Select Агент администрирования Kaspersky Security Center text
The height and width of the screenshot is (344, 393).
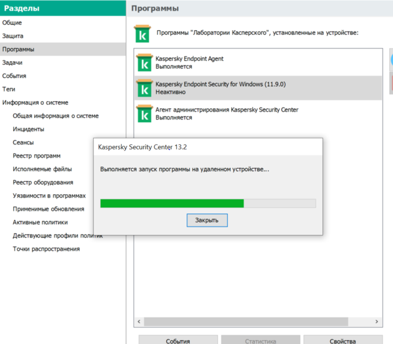227,110
